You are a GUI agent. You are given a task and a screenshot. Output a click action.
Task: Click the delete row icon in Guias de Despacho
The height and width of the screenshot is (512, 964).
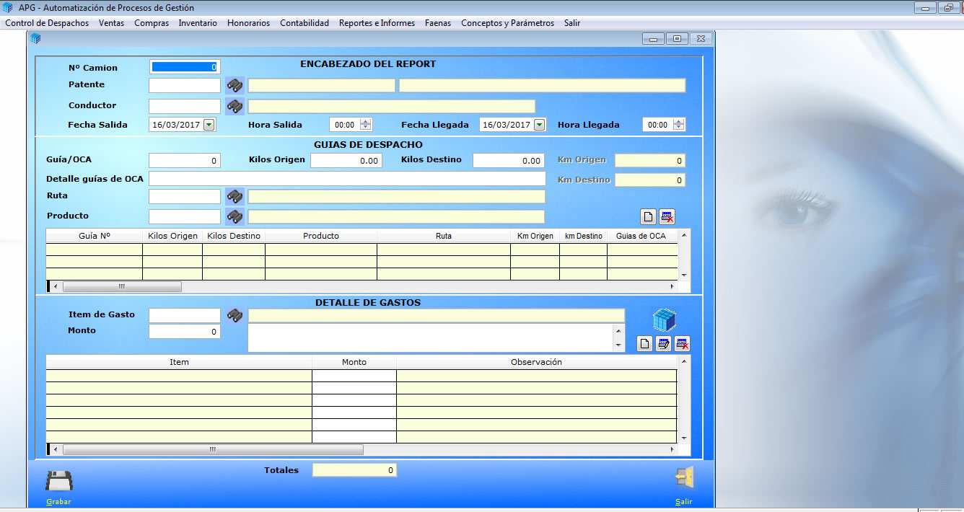[667, 216]
